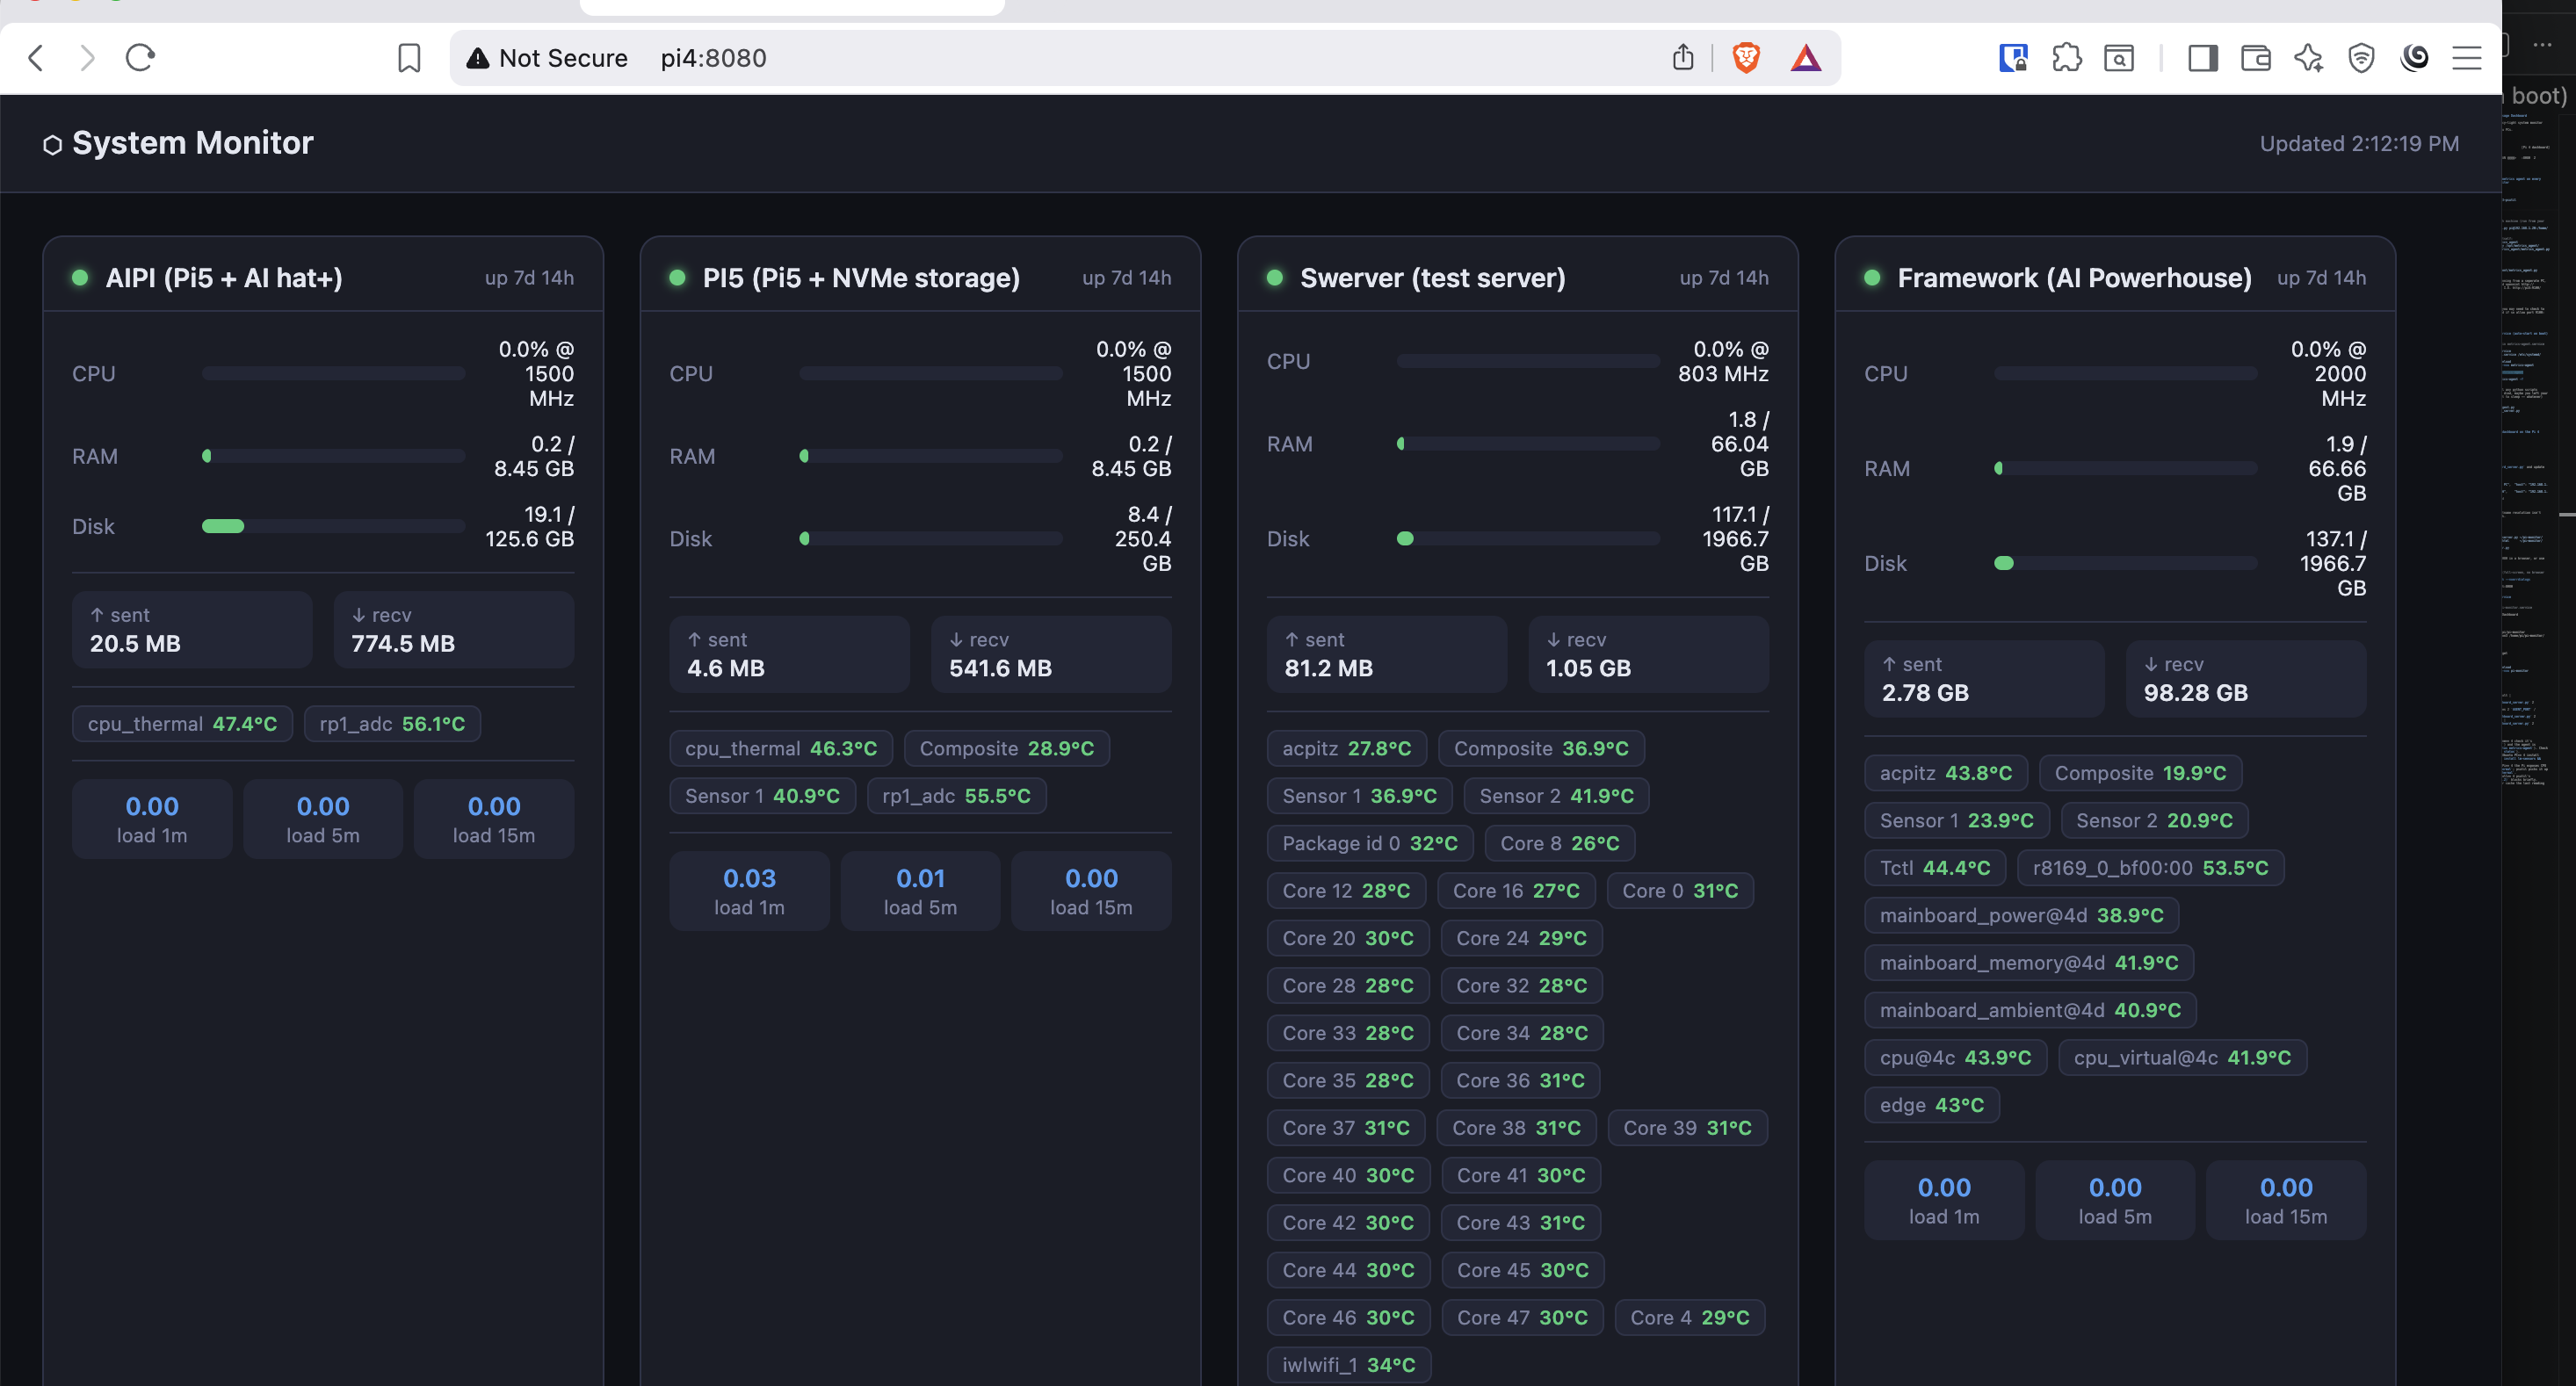Click the Updated 2:12:19 PM timestamp
The height and width of the screenshot is (1386, 2576).
[x=2359, y=144]
